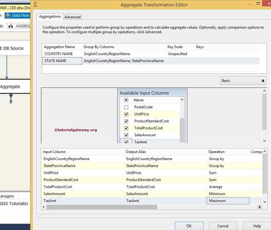Uncheck the UnitPrice column checkbox

point(126,114)
